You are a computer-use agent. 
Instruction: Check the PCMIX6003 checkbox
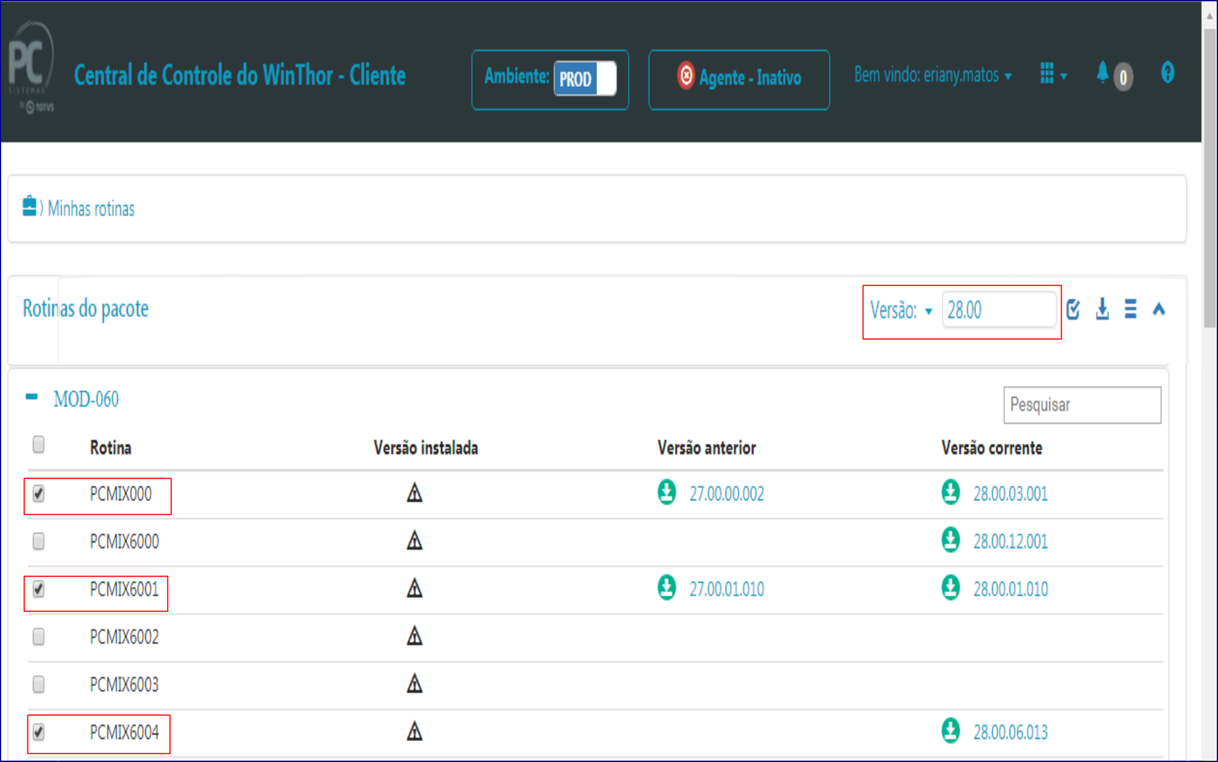(38, 684)
